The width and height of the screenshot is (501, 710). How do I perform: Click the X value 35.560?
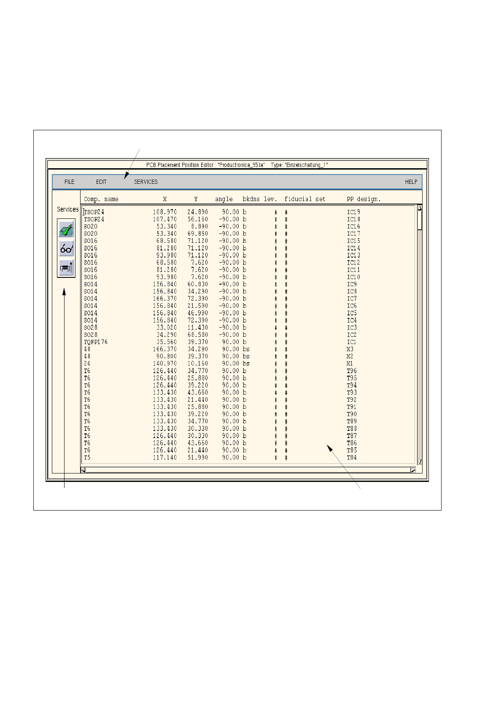(167, 342)
